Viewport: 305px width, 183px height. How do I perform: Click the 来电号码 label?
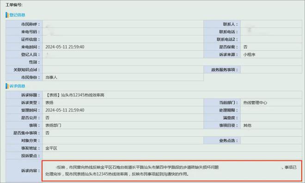30,32
